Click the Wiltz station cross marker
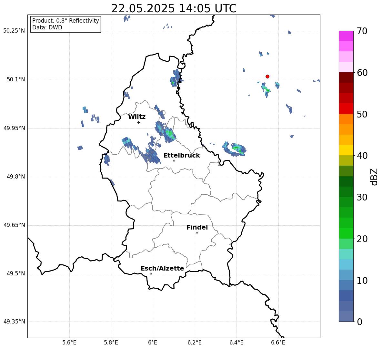The height and width of the screenshot is (349, 382). click(x=138, y=122)
